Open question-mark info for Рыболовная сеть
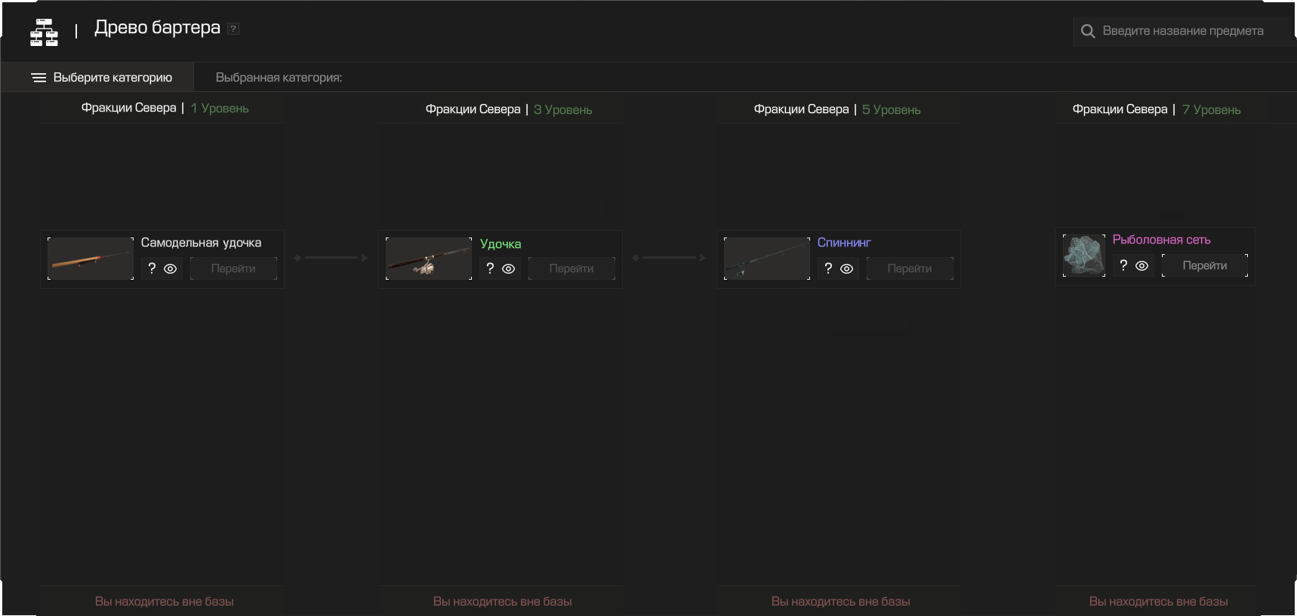Screen dimensions: 1297x616 (x=1123, y=265)
